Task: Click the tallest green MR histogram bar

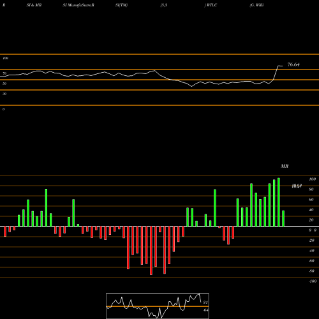Action: [x=279, y=202]
